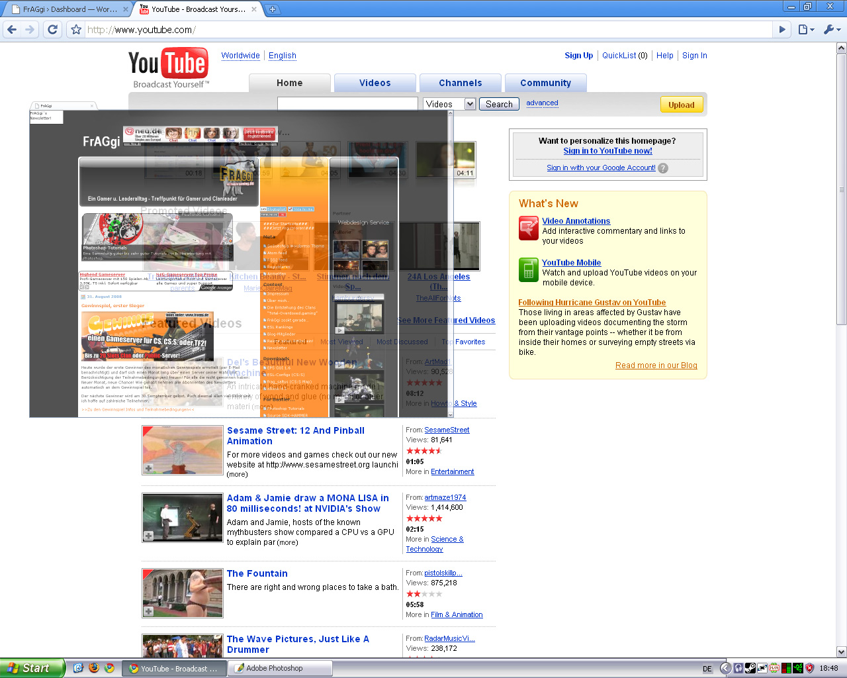The image size is (847, 678).
Task: Open a new tab with the plus button
Action: (272, 9)
